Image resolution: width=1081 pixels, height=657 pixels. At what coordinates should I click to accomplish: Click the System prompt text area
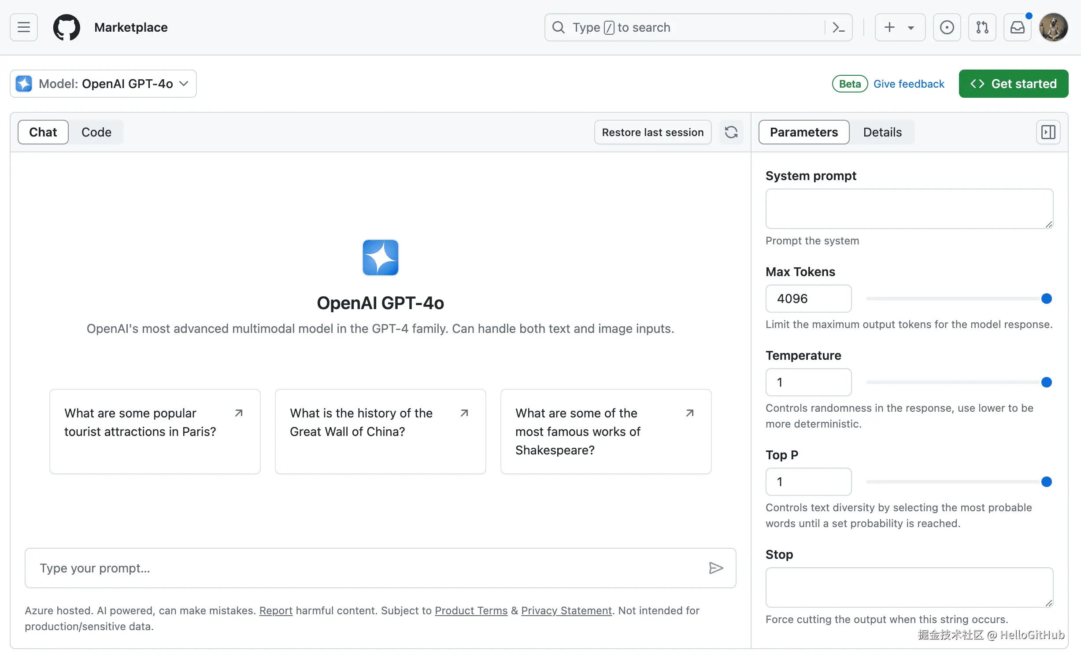[909, 209]
